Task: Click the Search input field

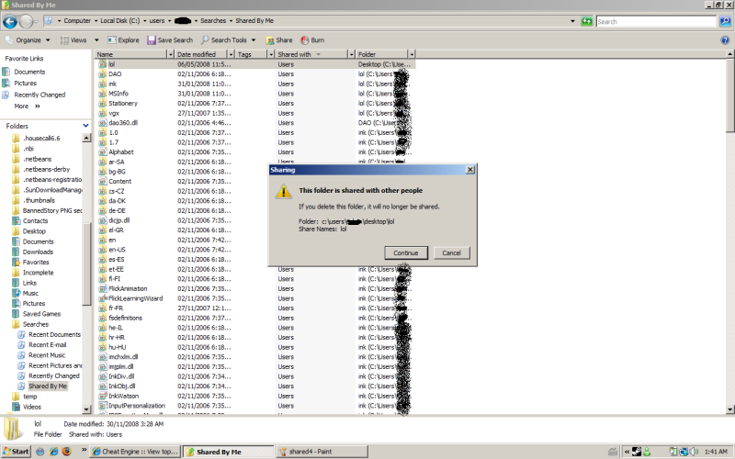Action: click(x=656, y=21)
